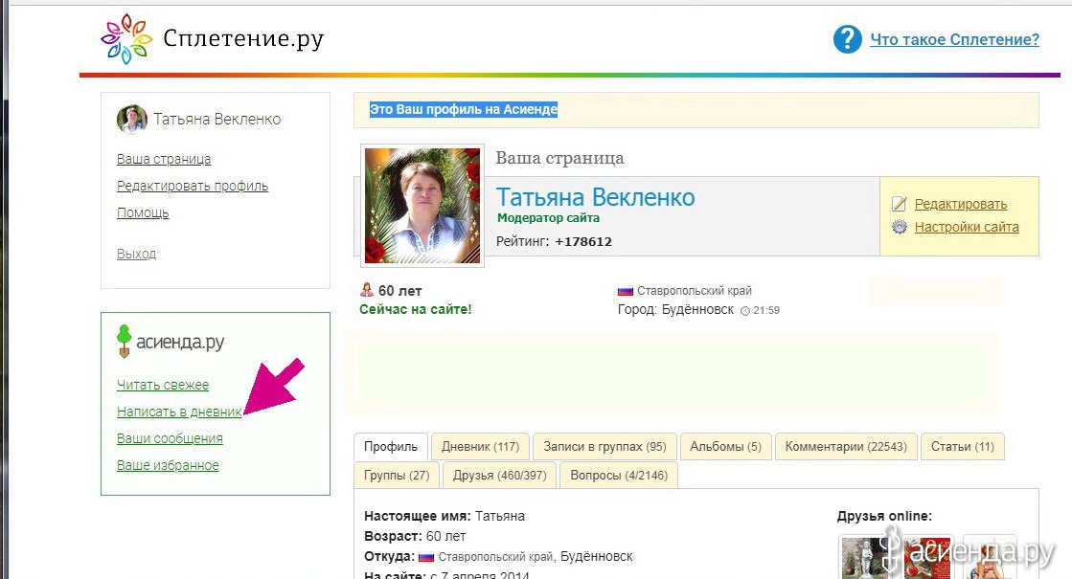Open the Что такое Сплетение? link
This screenshot has width=1072, height=579.
954,39
